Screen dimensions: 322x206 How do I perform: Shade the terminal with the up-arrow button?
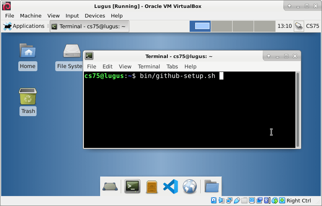coord(269,56)
